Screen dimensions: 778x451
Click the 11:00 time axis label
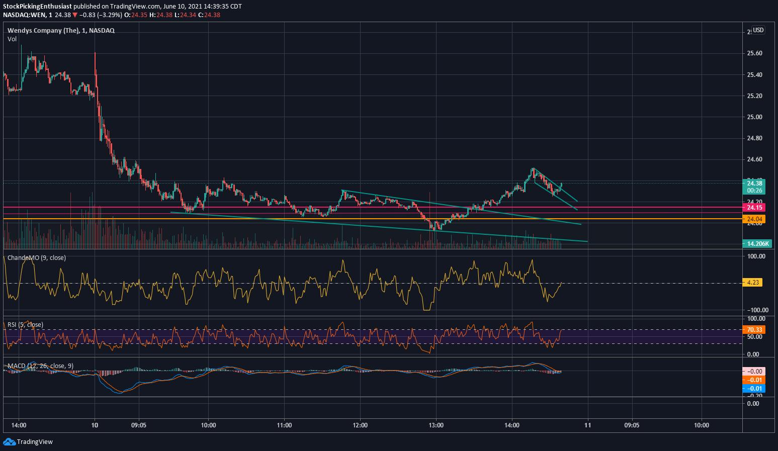[284, 425]
